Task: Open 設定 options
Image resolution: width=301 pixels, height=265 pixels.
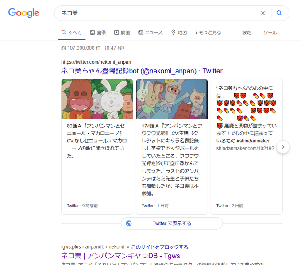Action: tap(247, 32)
